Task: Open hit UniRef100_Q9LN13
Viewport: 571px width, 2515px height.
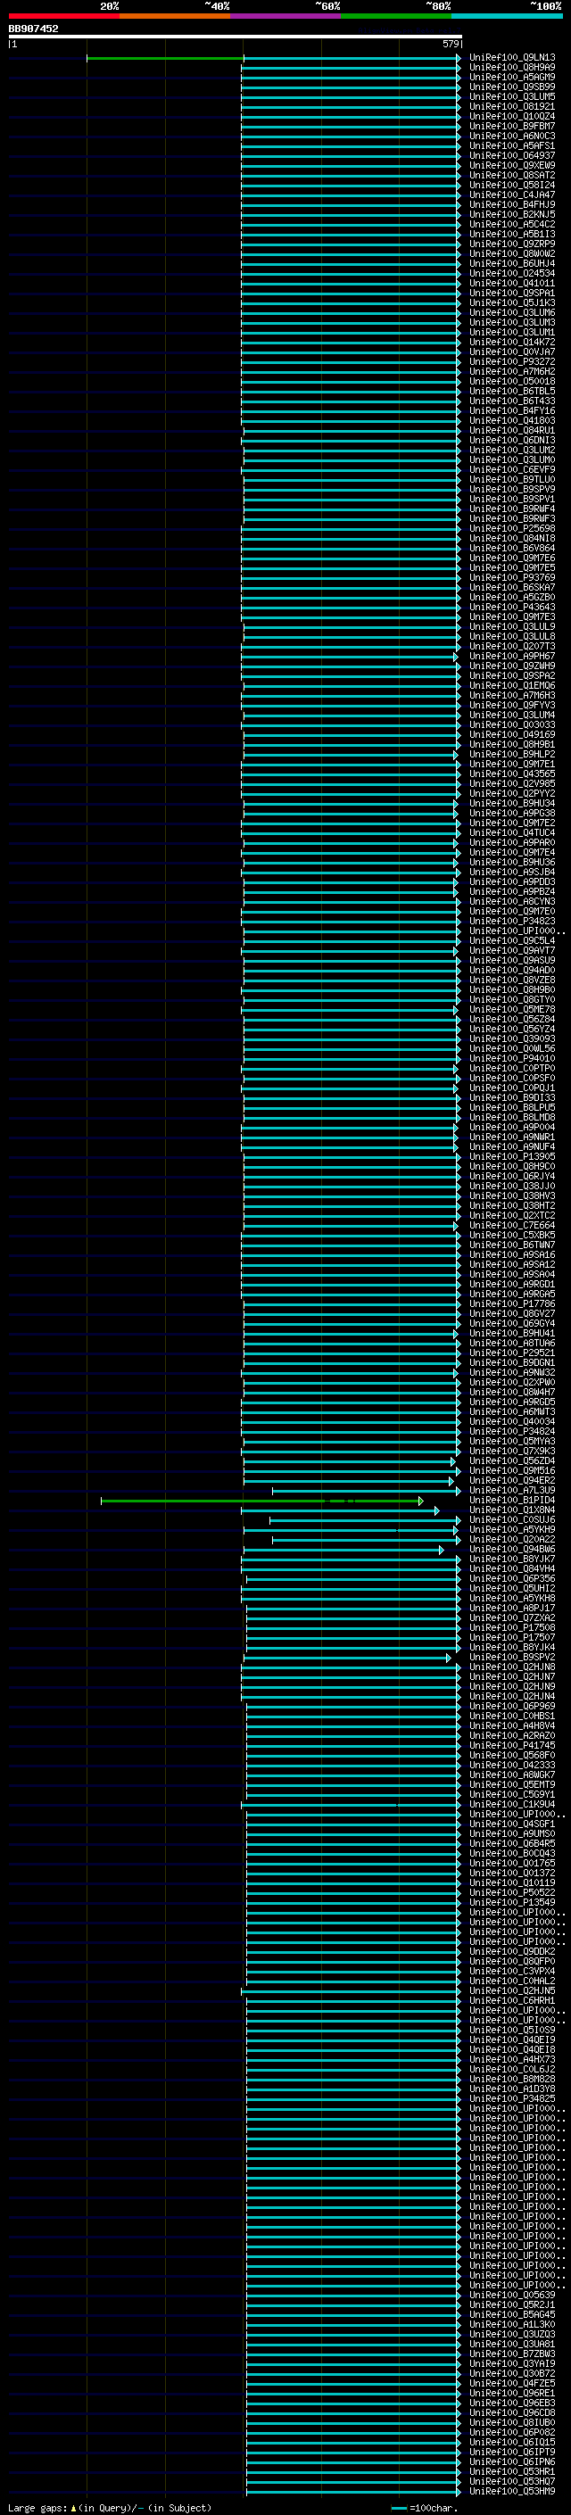Action: 512,58
